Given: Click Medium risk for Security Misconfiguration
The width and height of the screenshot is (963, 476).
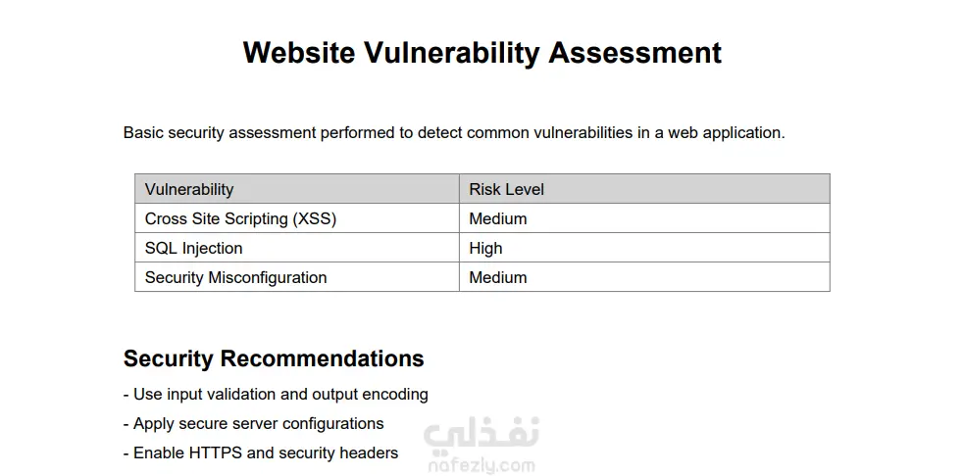Looking at the screenshot, I should click(644, 277).
